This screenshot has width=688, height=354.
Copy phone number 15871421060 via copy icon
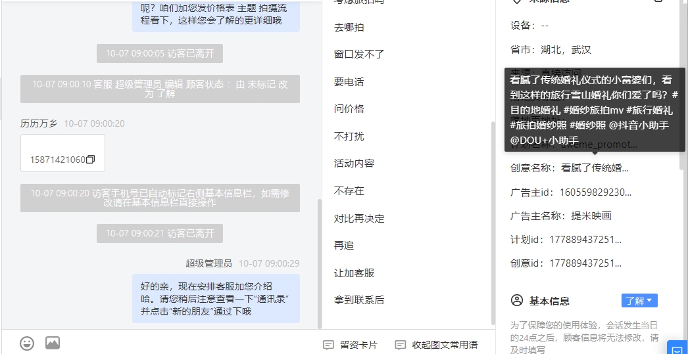91,160
